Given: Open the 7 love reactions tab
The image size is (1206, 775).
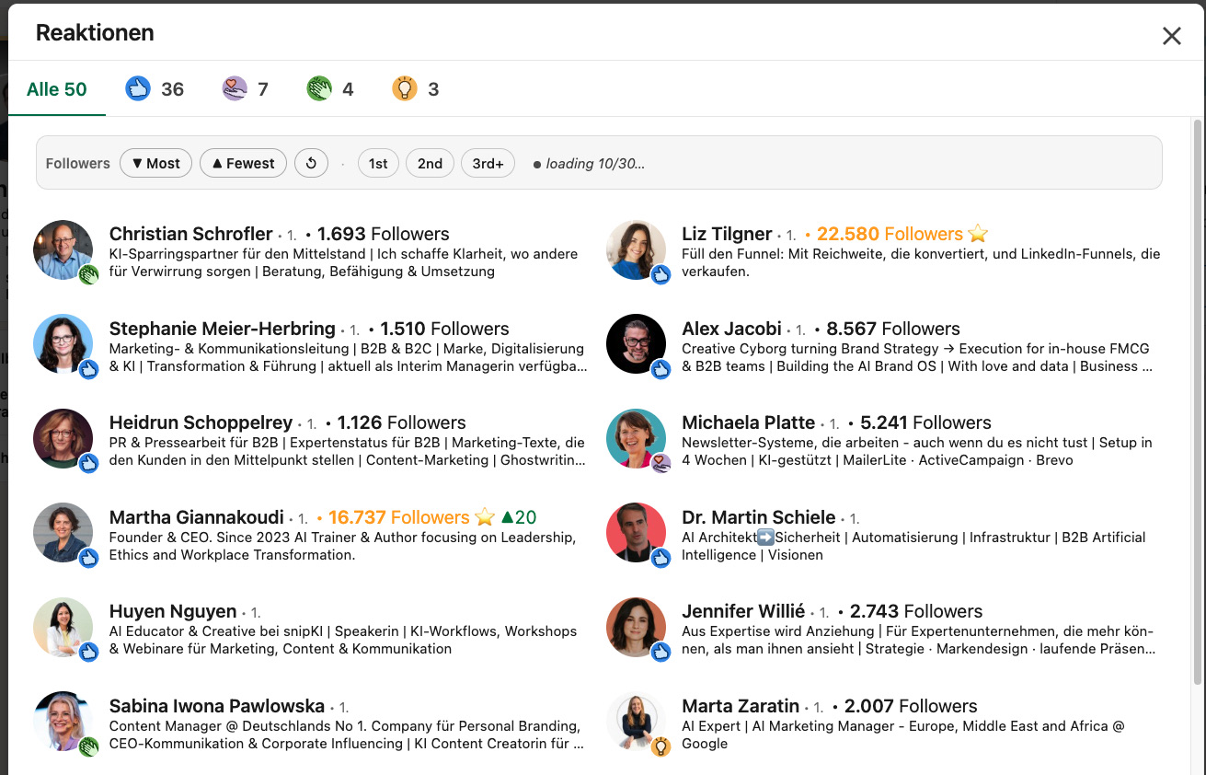Looking at the screenshot, I should tap(246, 89).
